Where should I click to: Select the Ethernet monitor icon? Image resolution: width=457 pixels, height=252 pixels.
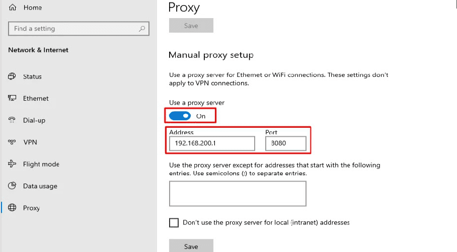coord(13,99)
